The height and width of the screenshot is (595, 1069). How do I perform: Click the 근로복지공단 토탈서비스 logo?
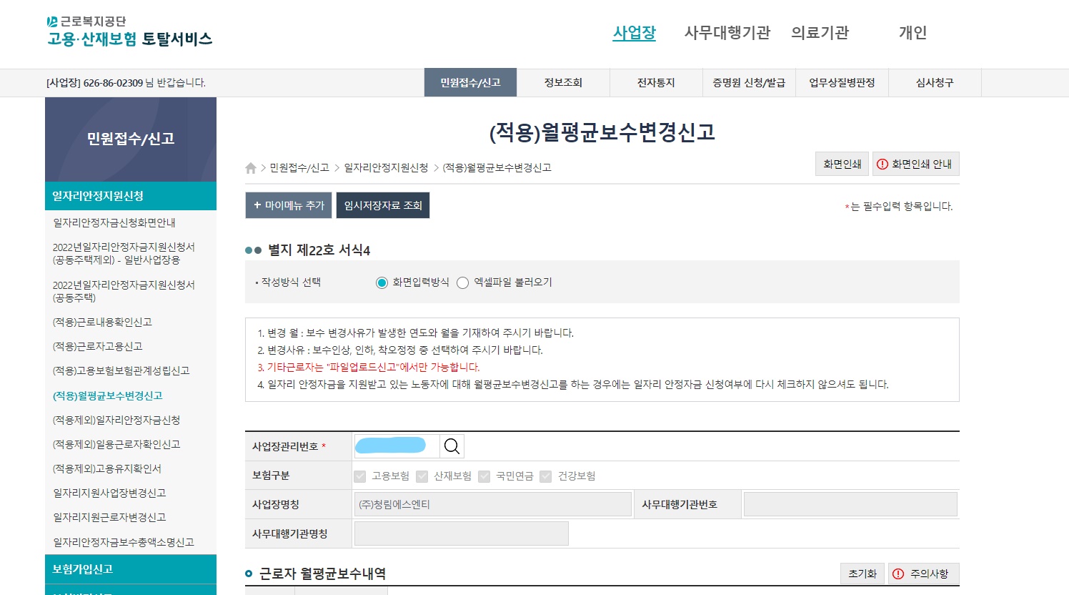(129, 31)
